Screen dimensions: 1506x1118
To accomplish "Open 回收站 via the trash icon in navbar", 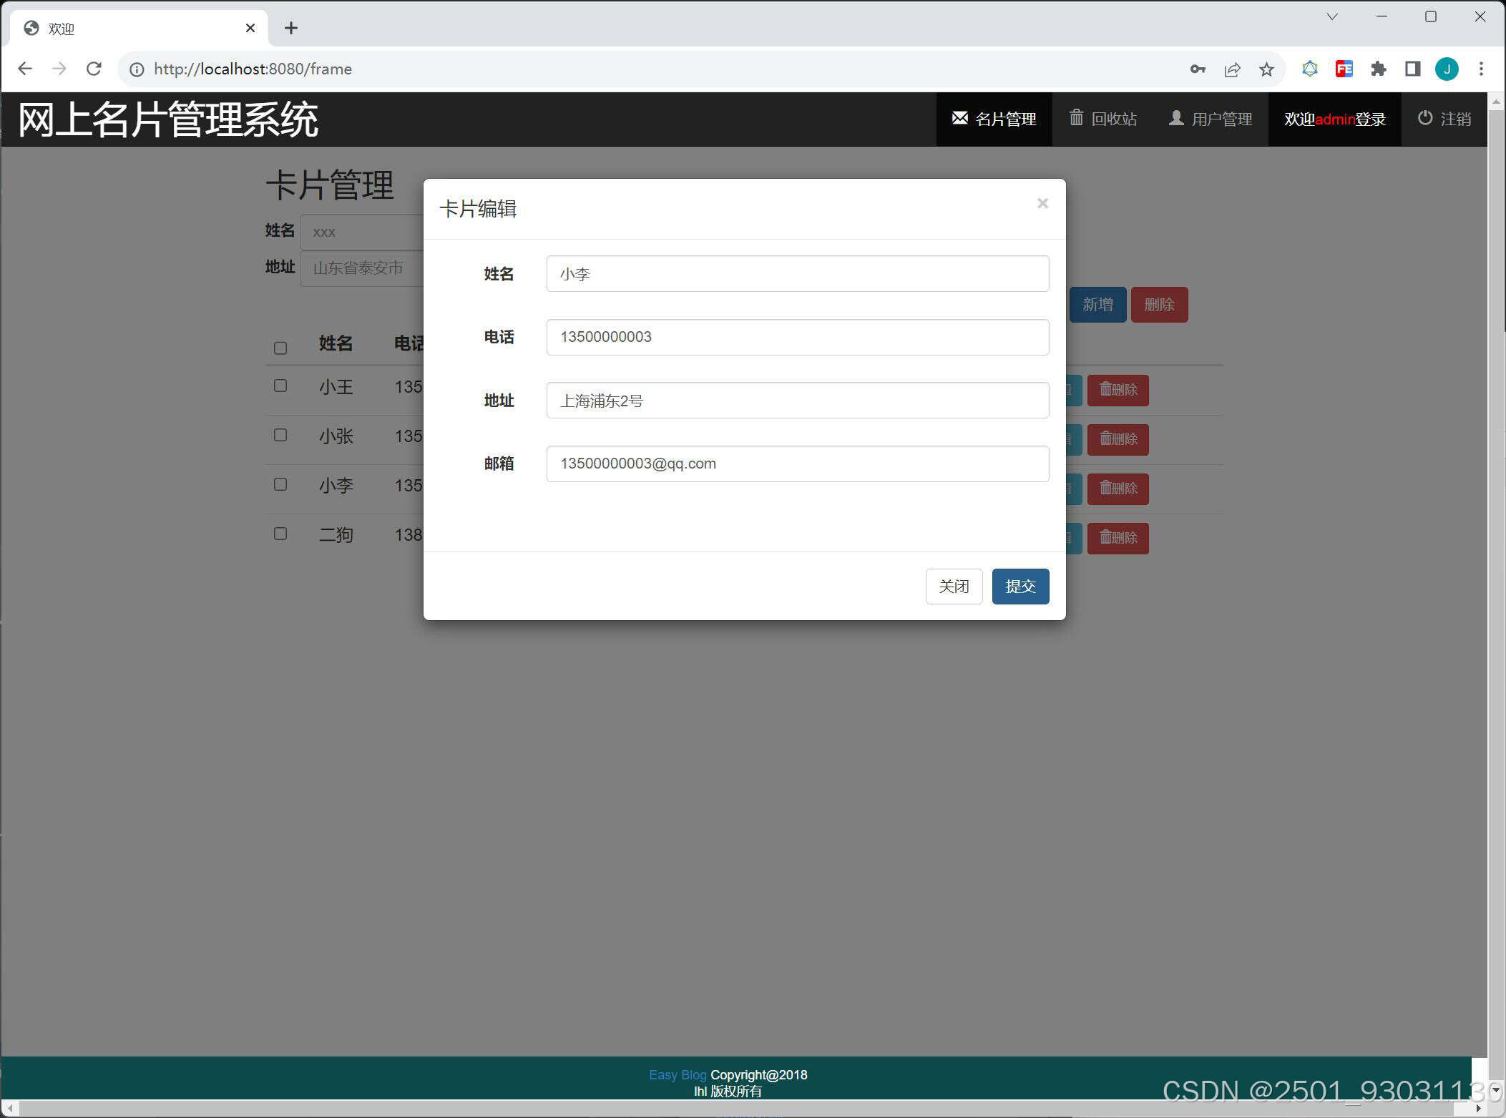I will [x=1077, y=118].
